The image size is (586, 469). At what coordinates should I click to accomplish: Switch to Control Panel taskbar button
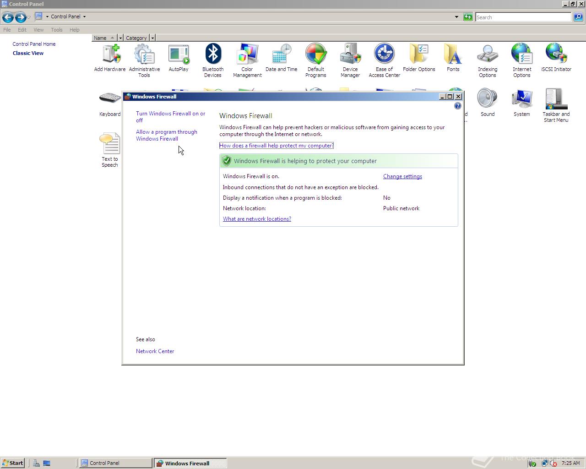tap(115, 463)
